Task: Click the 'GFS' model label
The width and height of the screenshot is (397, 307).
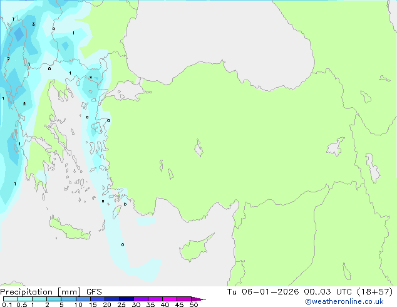Action: (x=94, y=292)
